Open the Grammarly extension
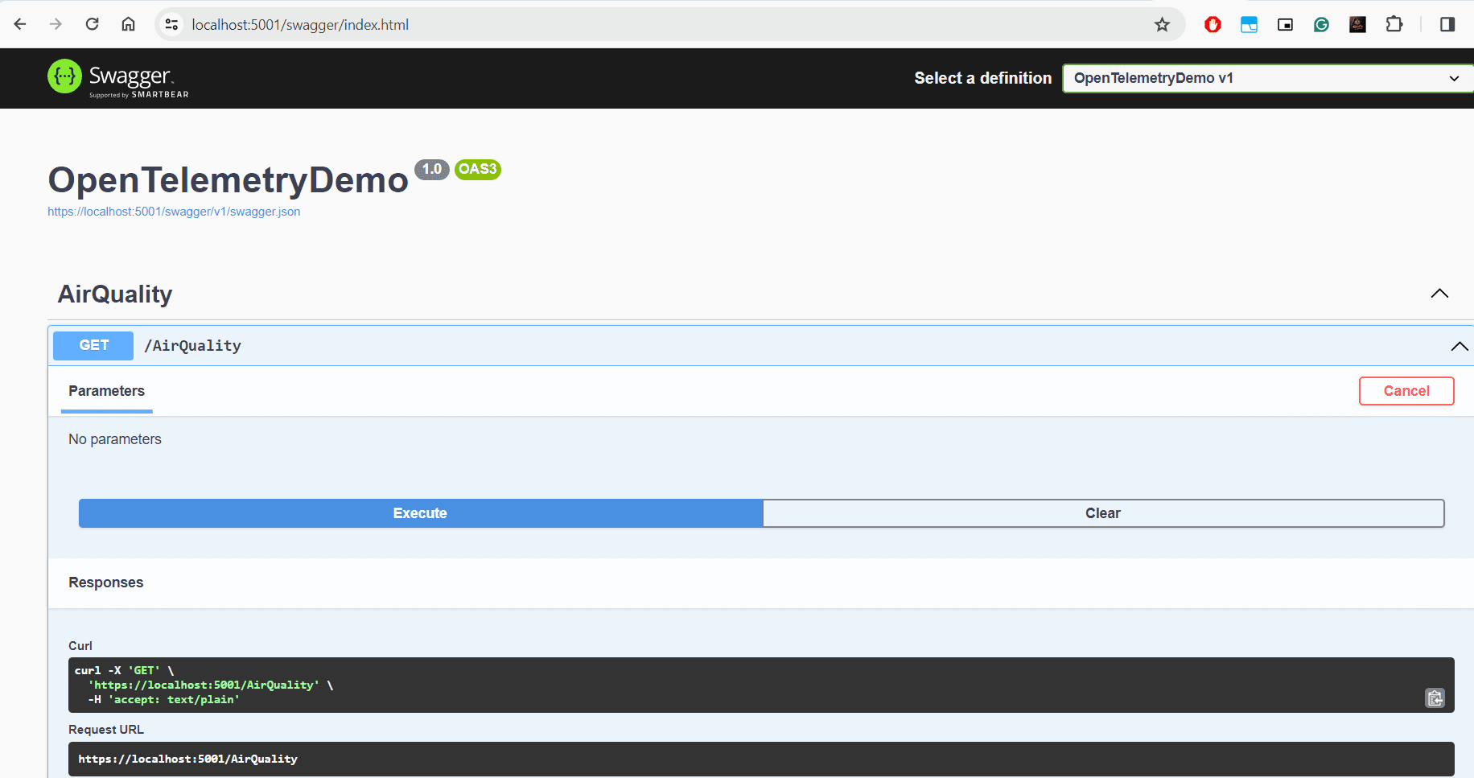1474x778 pixels. [1320, 24]
